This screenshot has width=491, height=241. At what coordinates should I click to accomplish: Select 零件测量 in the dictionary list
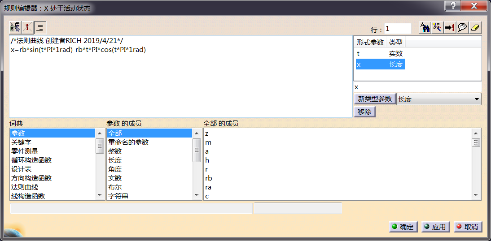pos(53,151)
